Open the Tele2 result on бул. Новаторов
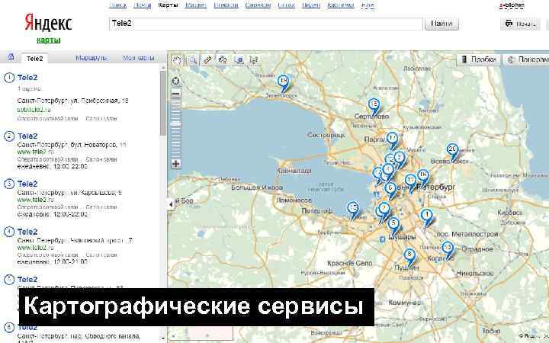Screen dimensions: 549x343 coord(27,136)
